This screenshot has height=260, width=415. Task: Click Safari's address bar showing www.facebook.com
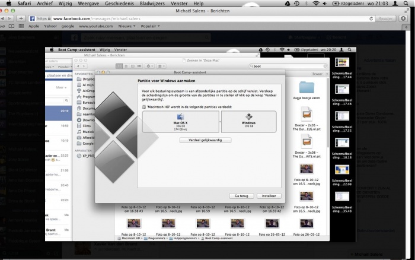tap(201, 18)
